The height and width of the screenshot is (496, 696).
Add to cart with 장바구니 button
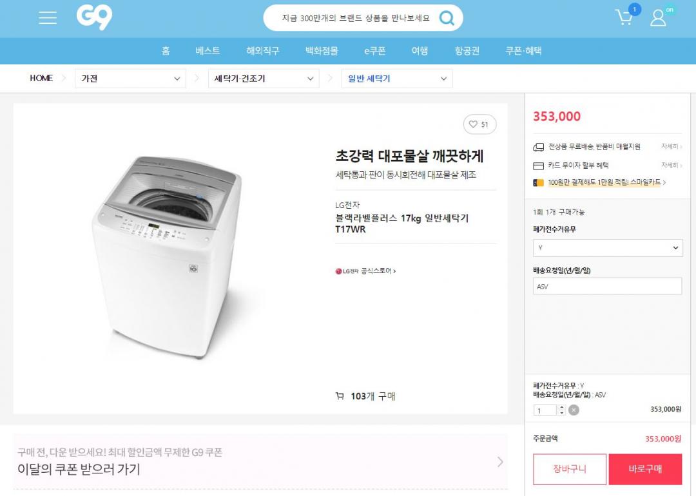[570, 469]
